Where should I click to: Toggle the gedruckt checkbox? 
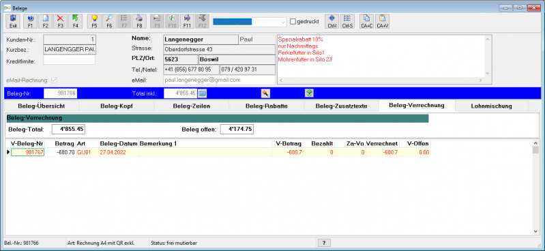[293, 22]
